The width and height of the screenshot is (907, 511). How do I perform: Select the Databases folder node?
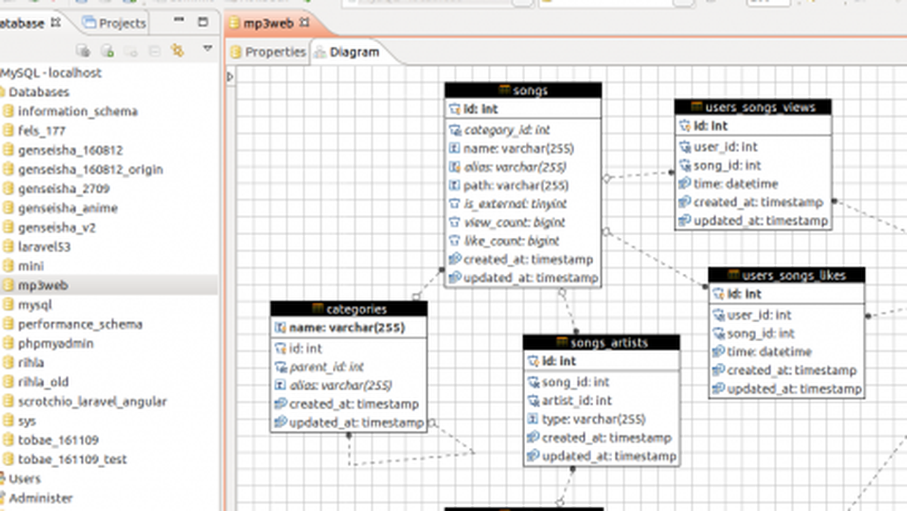click(39, 92)
